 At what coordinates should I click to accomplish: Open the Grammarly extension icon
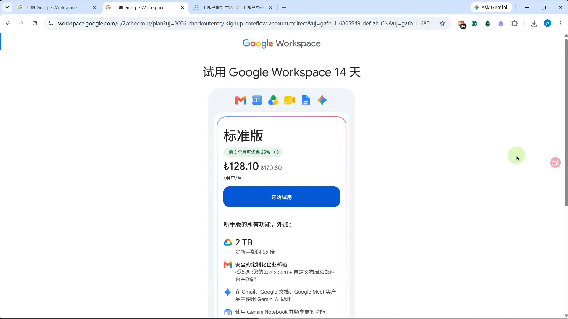coord(475,23)
